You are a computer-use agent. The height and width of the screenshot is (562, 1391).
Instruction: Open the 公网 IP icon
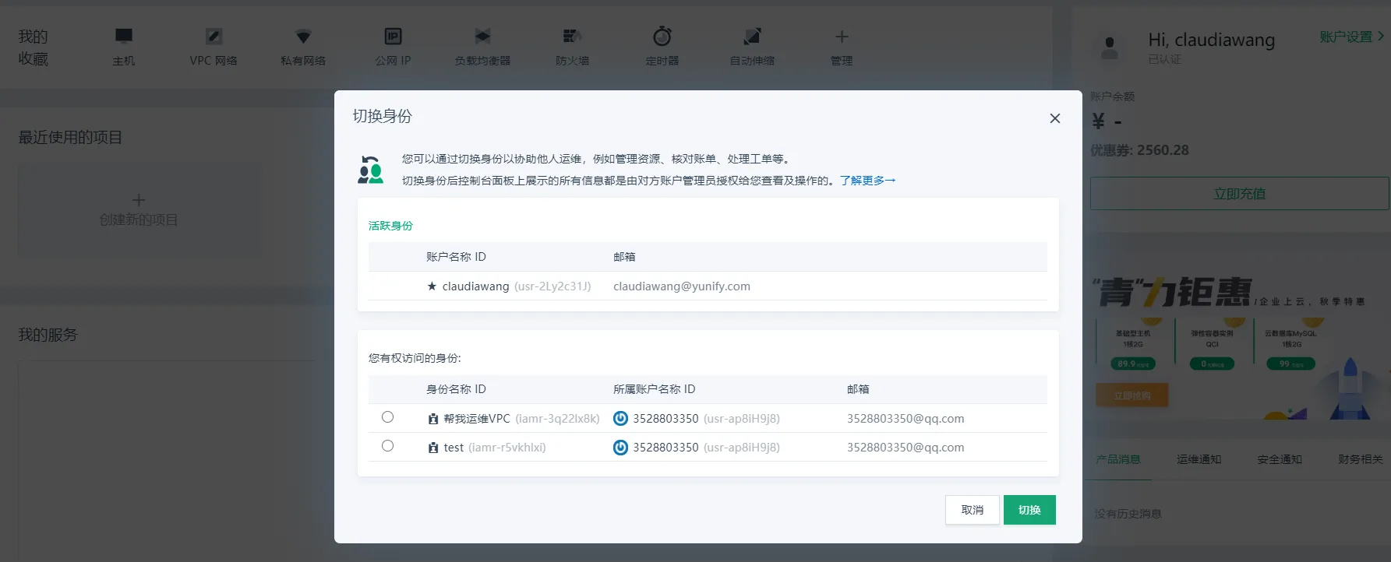(x=393, y=37)
